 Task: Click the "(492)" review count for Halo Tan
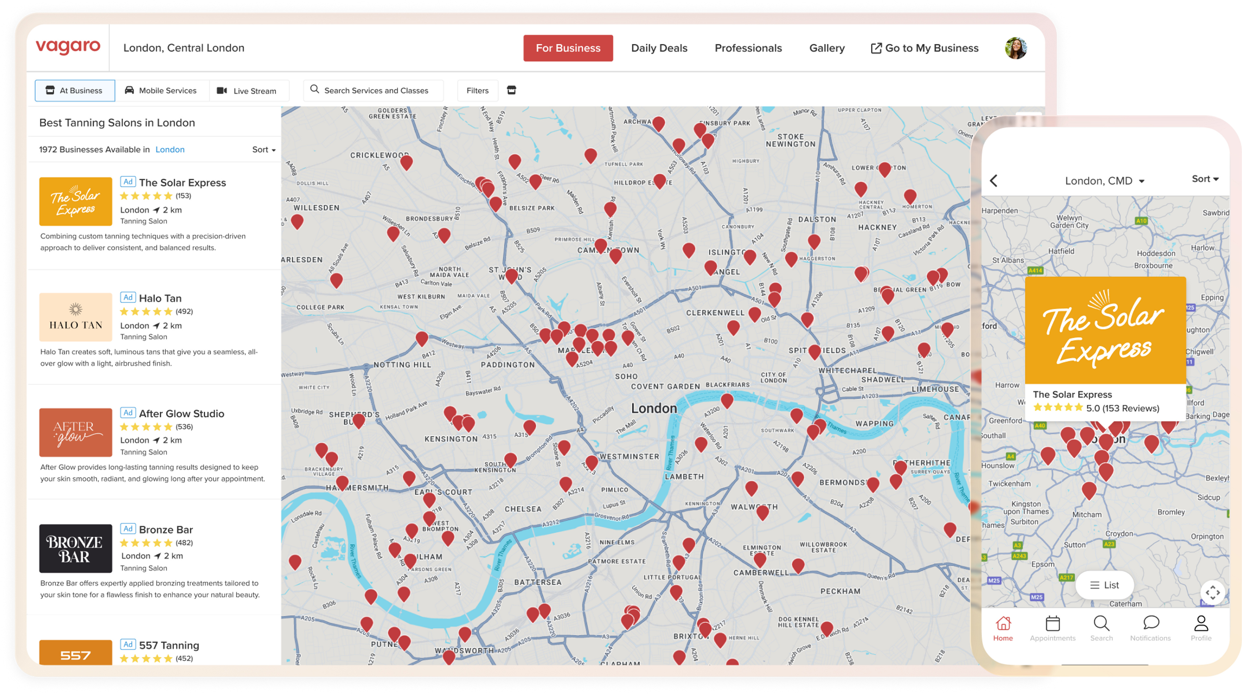click(x=184, y=311)
